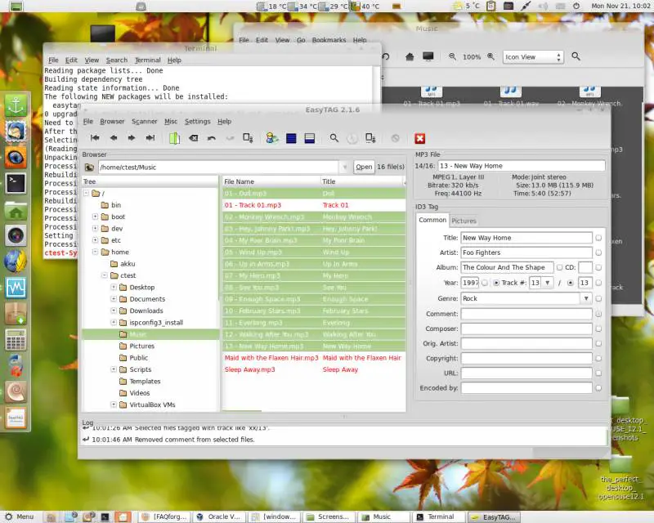Open the home folder icon in dock

tap(16, 210)
